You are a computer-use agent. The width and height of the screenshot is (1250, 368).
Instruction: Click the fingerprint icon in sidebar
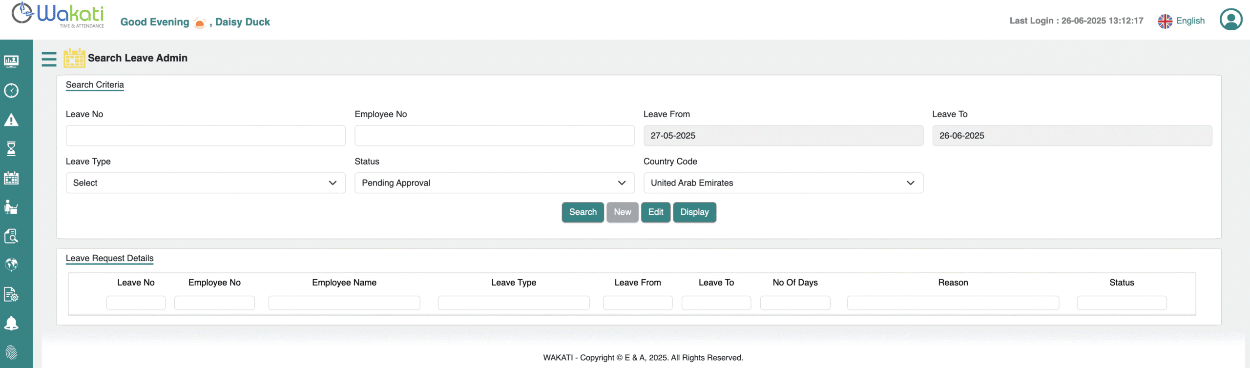tap(11, 352)
